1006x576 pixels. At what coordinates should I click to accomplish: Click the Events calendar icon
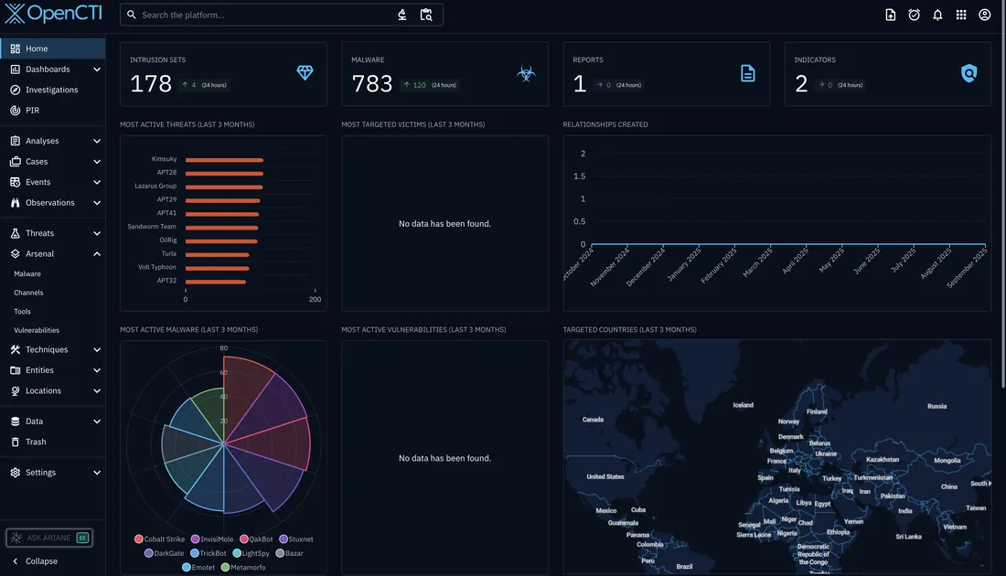click(16, 182)
